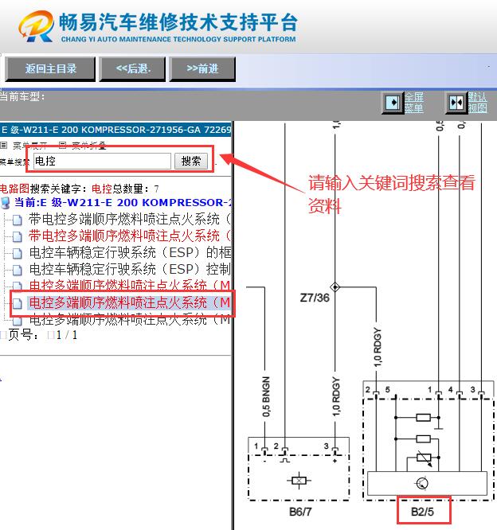Focus the 菜单搜索 field containing 电控

pyautogui.click(x=102, y=161)
